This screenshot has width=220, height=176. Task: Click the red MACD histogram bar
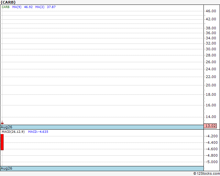(2, 142)
